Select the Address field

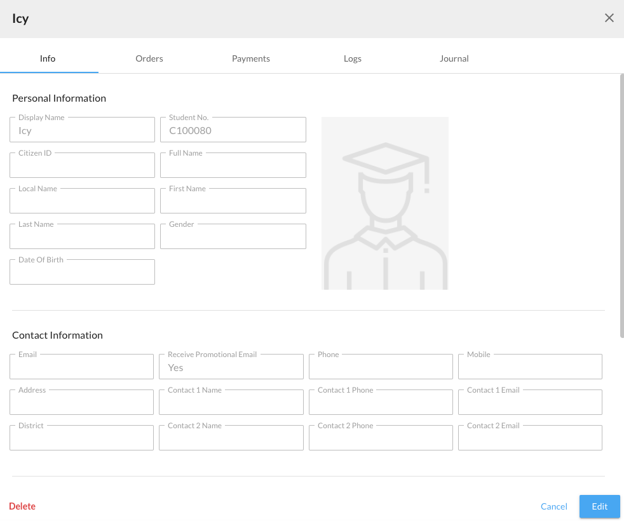click(81, 402)
